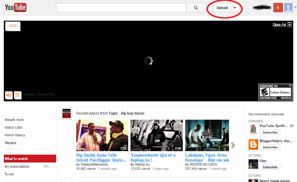This screenshot has width=297, height=182.
Task: Expand more Hip hop videos with the arrow
Action: point(233,145)
